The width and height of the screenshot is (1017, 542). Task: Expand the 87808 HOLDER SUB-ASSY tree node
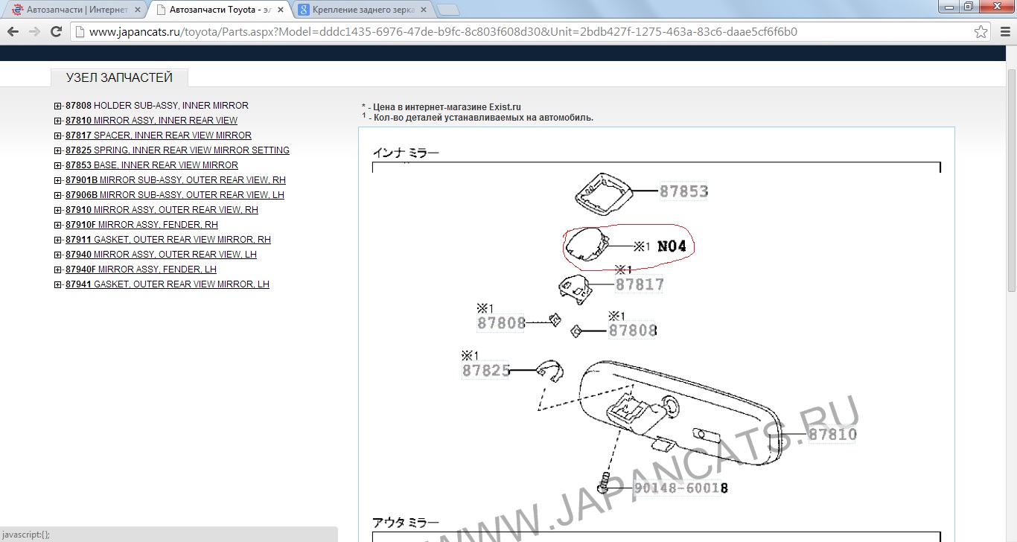(x=58, y=106)
